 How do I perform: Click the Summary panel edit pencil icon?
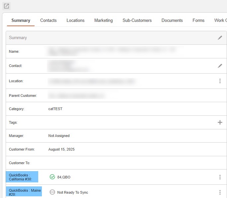[x=220, y=38]
